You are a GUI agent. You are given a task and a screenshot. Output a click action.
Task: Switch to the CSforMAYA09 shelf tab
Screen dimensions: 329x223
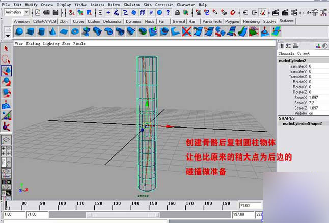[44, 21]
